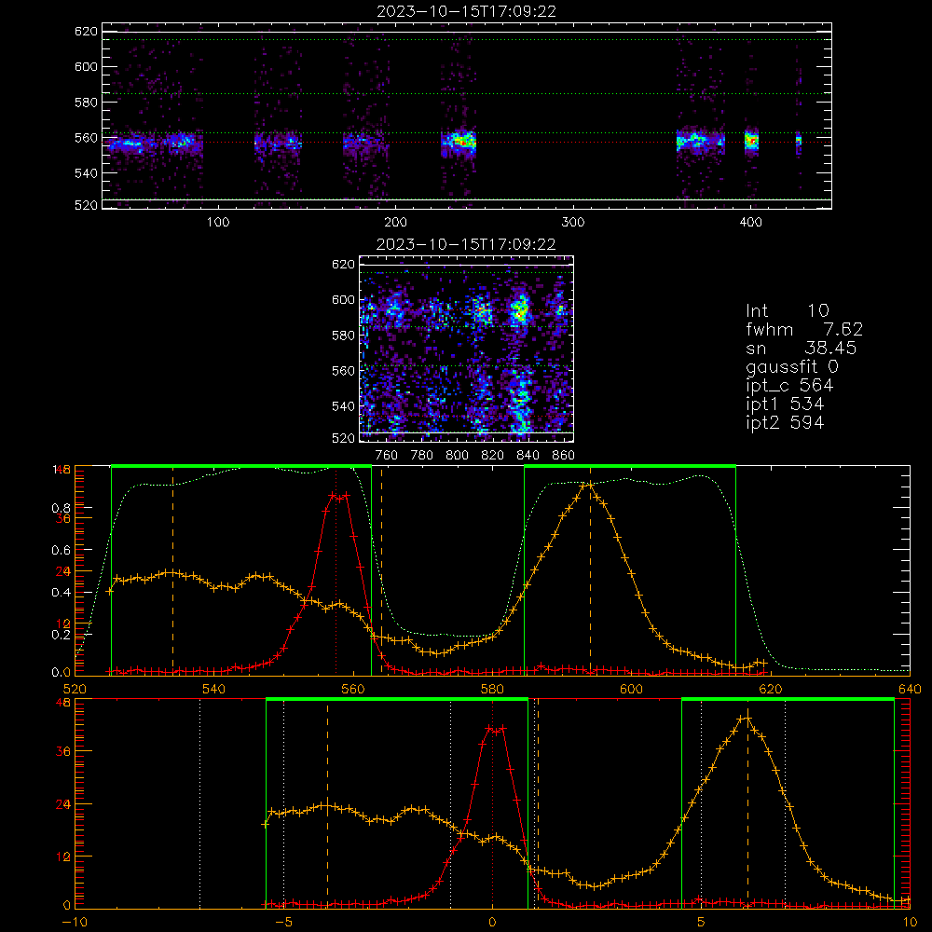Select the 'fwhm 7.62' readout text
932x932 pixels.
pos(804,329)
